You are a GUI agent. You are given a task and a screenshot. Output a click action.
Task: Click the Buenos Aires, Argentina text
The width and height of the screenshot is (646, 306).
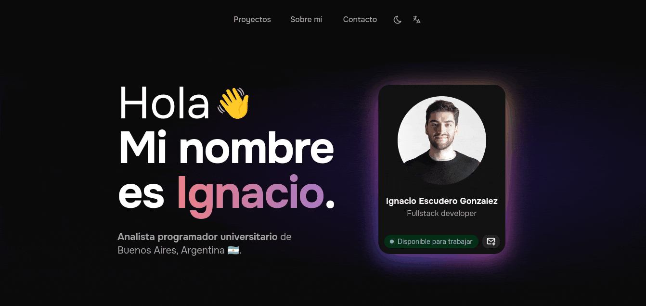[x=171, y=251]
